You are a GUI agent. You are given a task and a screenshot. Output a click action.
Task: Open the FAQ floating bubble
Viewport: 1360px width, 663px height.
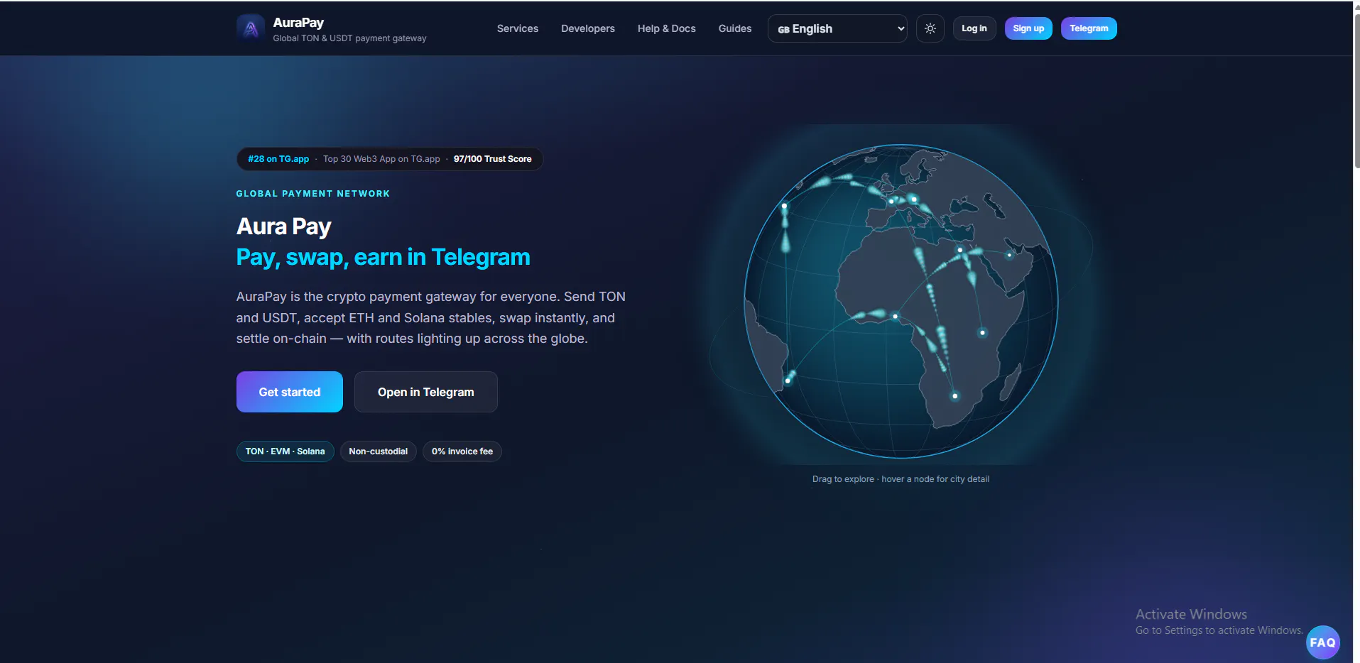(x=1322, y=642)
